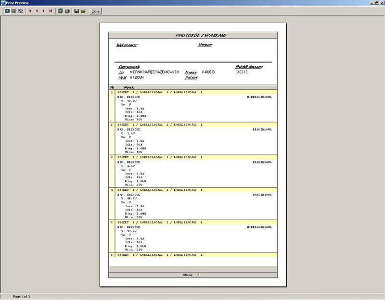The height and width of the screenshot is (300, 385).
Task: Select the whole-page zoom-to-fit view icon
Action: 7,11
